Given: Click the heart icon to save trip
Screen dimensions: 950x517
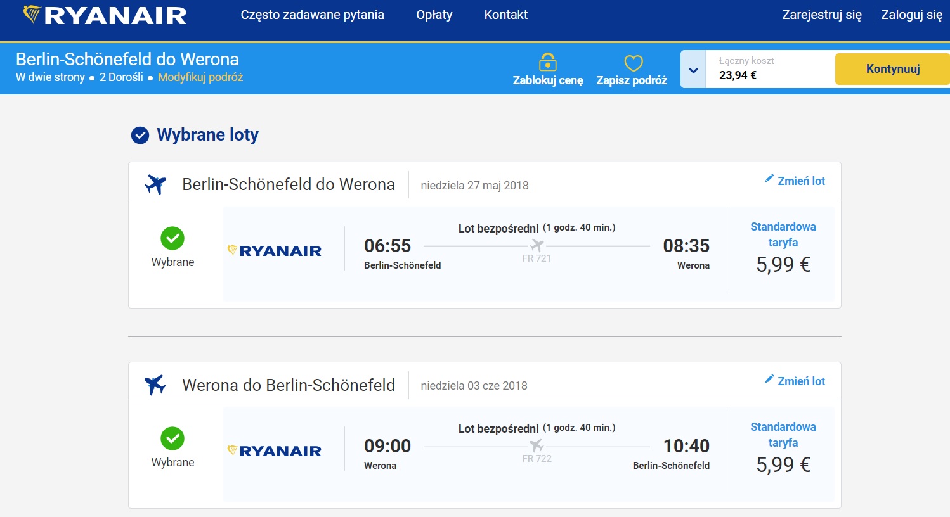Looking at the screenshot, I should coord(633,63).
